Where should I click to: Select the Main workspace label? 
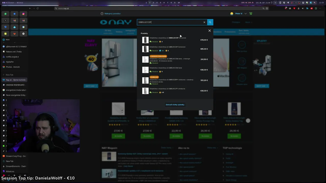click(x=8, y=40)
